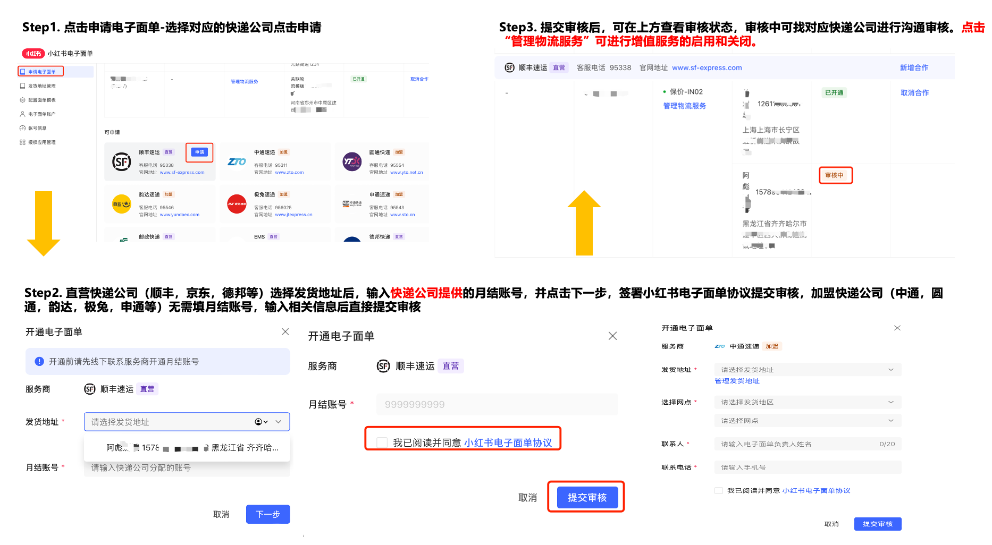Image resolution: width=992 pixels, height=545 pixels.
Task: Open 授权应用管理 in the sidebar
Action: click(41, 142)
